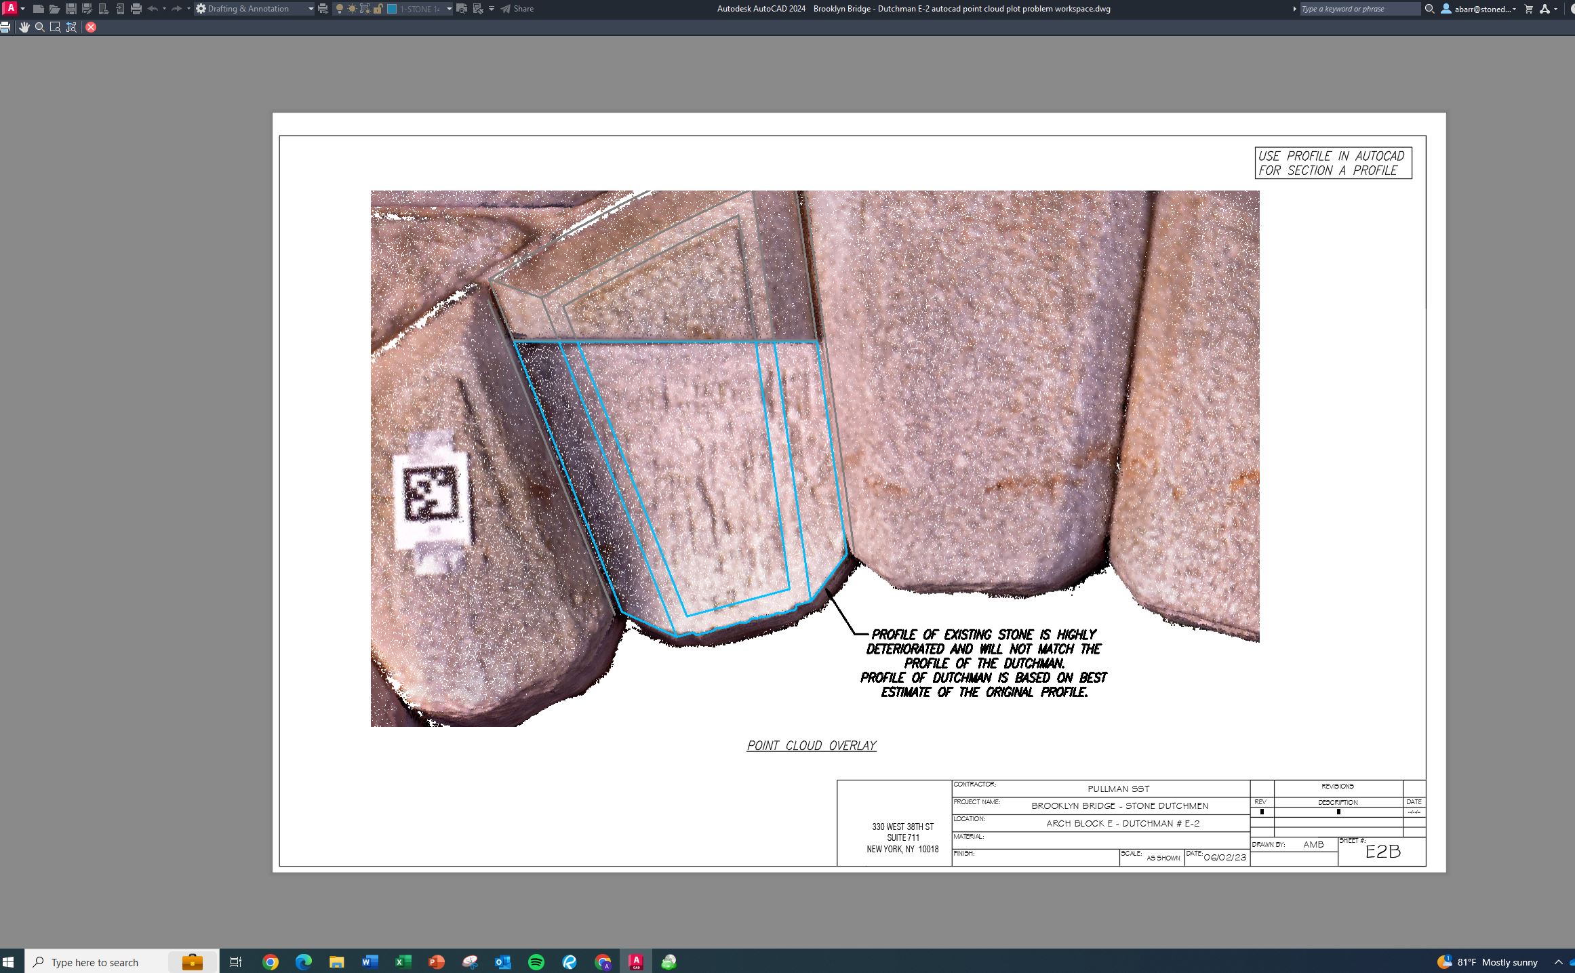The image size is (1575, 973).
Task: Click the Plot Preview icon in Quick Access
Action: (x=462, y=9)
